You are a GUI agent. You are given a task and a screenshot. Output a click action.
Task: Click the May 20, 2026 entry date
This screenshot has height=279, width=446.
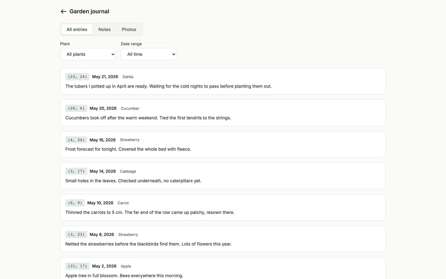[x=103, y=108]
